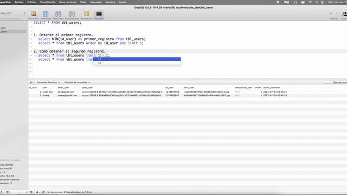The width and height of the screenshot is (347, 195).
Task: Open the Disparadores view
Action: (x=72, y=15)
